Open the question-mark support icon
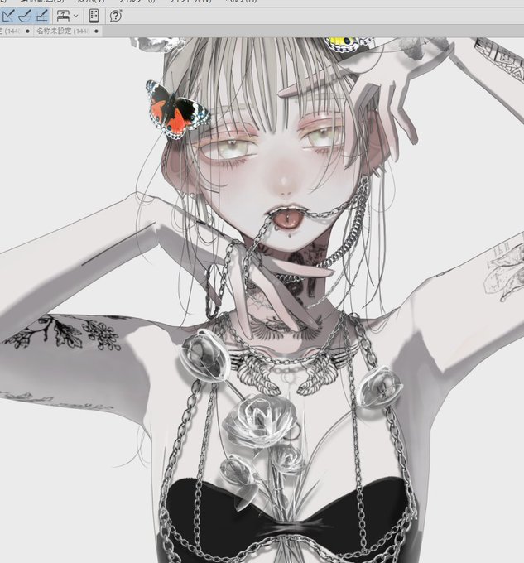Viewport: 524px width, 563px height. point(116,17)
